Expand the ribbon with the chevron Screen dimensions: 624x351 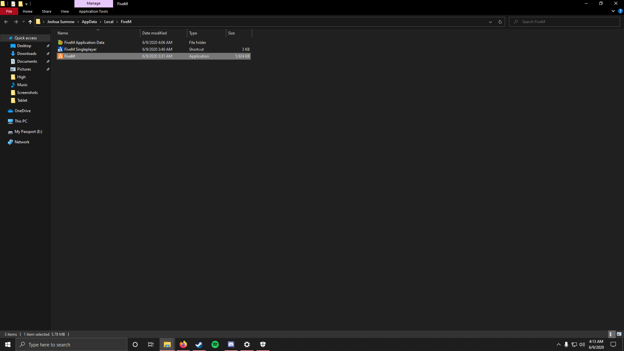pyautogui.click(x=613, y=11)
